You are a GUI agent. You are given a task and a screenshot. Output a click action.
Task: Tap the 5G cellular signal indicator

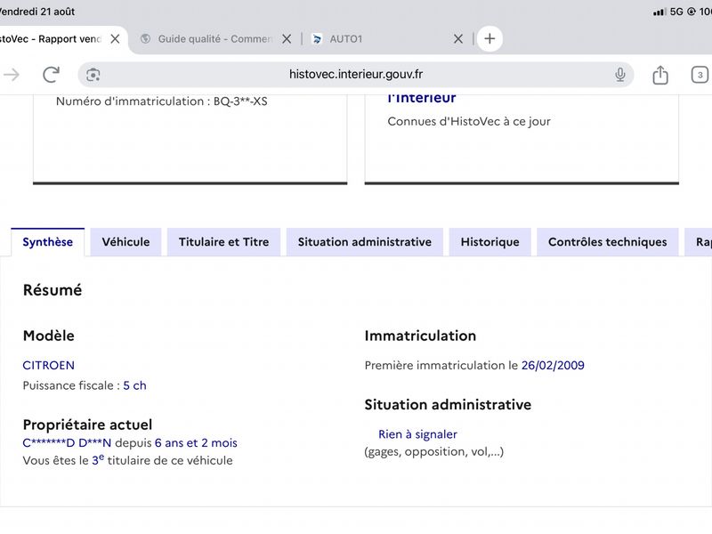(668, 12)
